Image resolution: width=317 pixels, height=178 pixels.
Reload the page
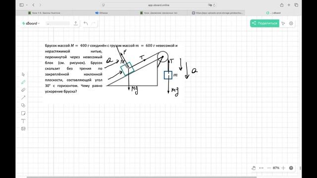214,5
